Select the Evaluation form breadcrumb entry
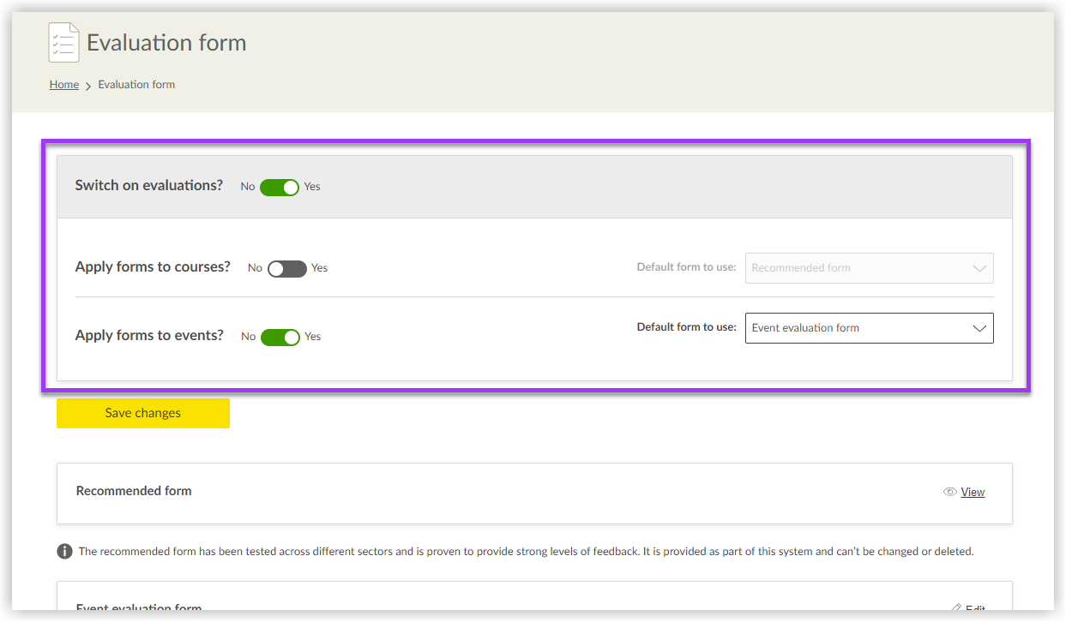1066x622 pixels. [x=136, y=84]
